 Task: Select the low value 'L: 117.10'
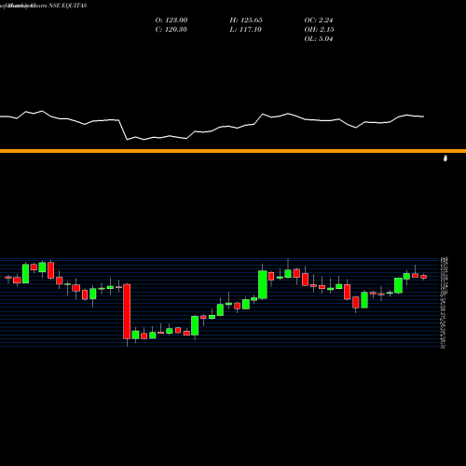pos(245,29)
